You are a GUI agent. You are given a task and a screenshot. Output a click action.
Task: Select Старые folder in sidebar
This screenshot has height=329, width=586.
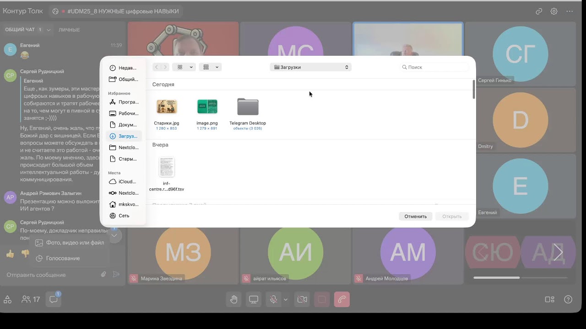point(124,159)
